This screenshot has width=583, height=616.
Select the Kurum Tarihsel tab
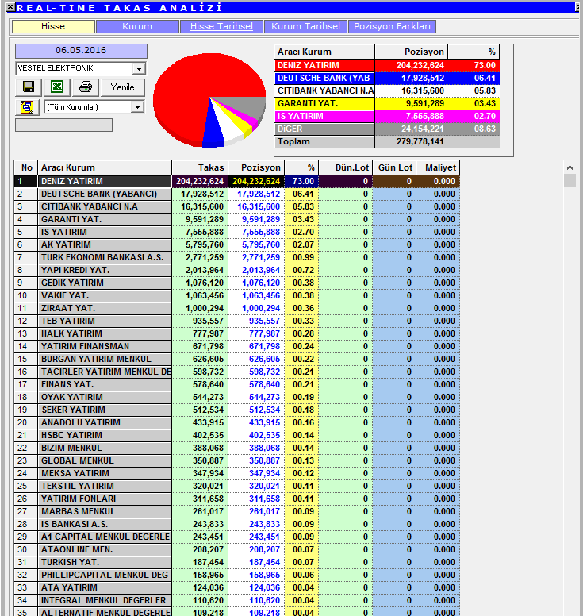(305, 26)
